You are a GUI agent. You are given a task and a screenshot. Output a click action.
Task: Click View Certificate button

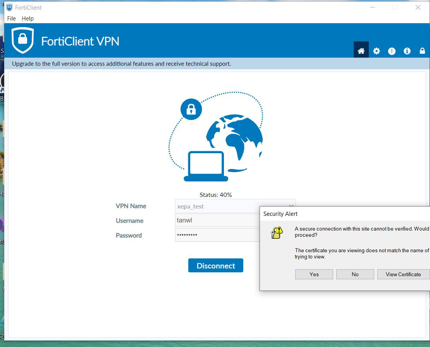pos(403,274)
